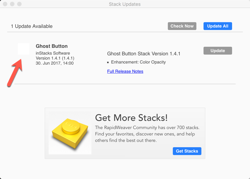Update the Ghost Button stack
This screenshot has width=250, height=179.
[x=217, y=51]
